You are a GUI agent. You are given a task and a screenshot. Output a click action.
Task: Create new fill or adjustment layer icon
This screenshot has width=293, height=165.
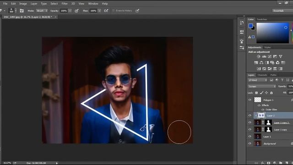(275, 163)
